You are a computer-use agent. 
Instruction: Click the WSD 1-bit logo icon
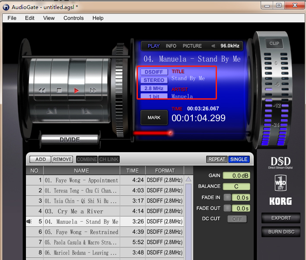pyautogui.click(x=280, y=183)
